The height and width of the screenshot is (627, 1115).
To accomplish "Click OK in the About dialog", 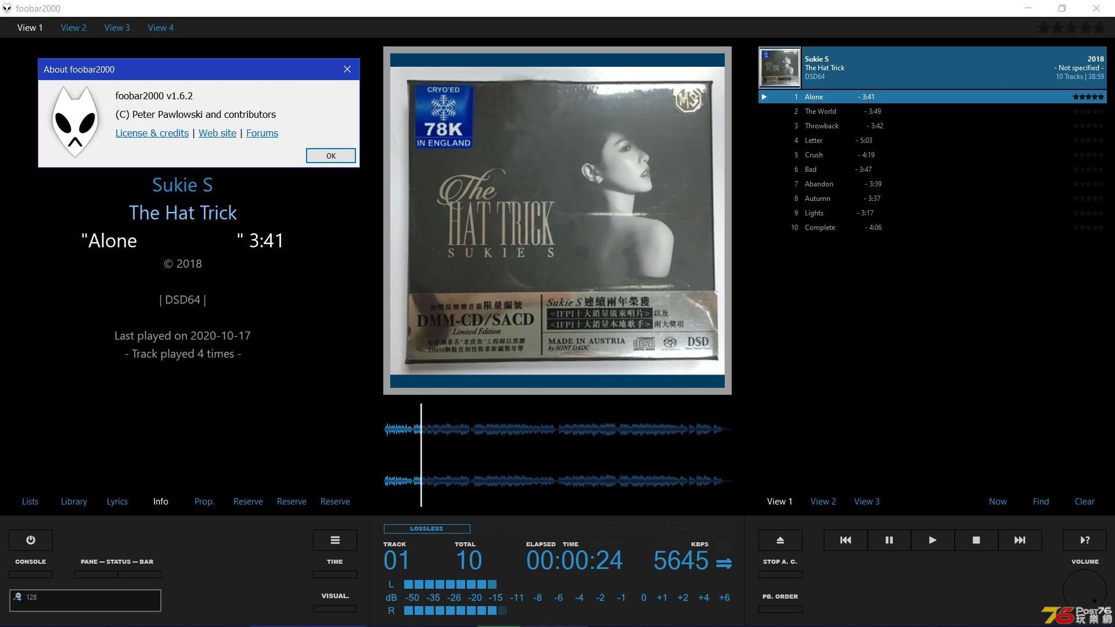I will [x=331, y=156].
